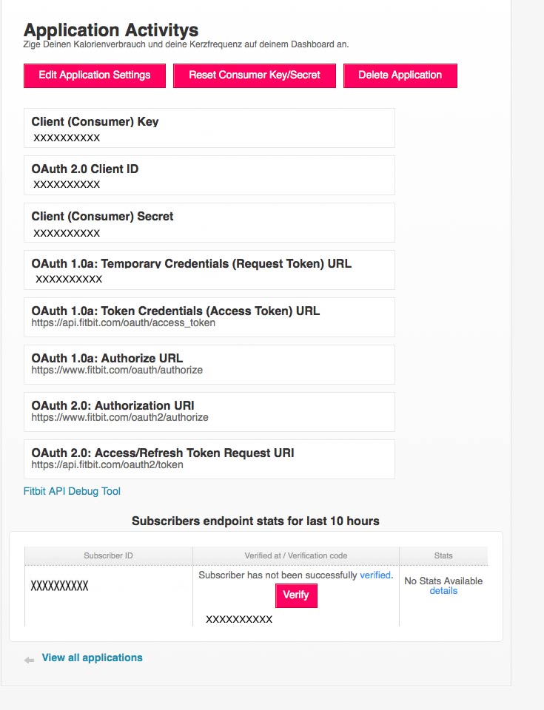Click the Delete Application button
This screenshot has width=544, height=710.
point(400,75)
